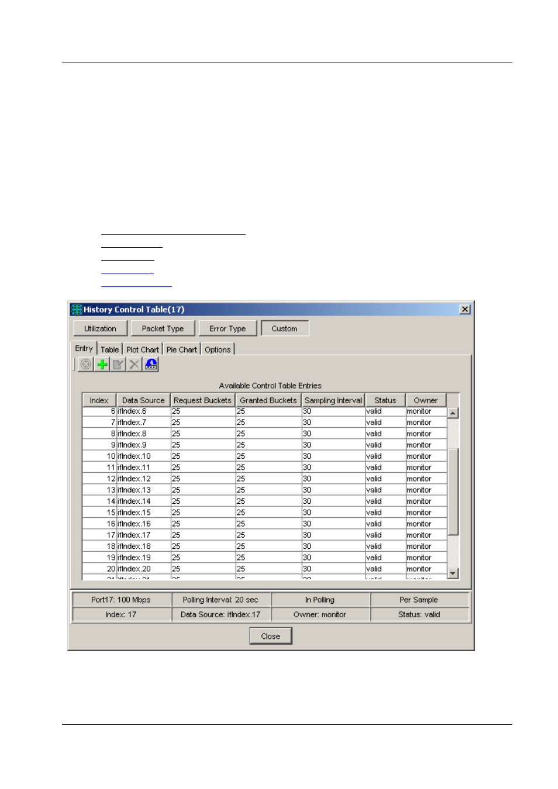Open the Error Type view
The height and width of the screenshot is (789, 558).
pyautogui.click(x=228, y=328)
